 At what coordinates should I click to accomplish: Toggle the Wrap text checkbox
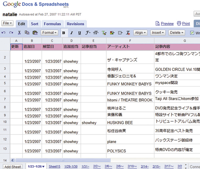click(192, 33)
